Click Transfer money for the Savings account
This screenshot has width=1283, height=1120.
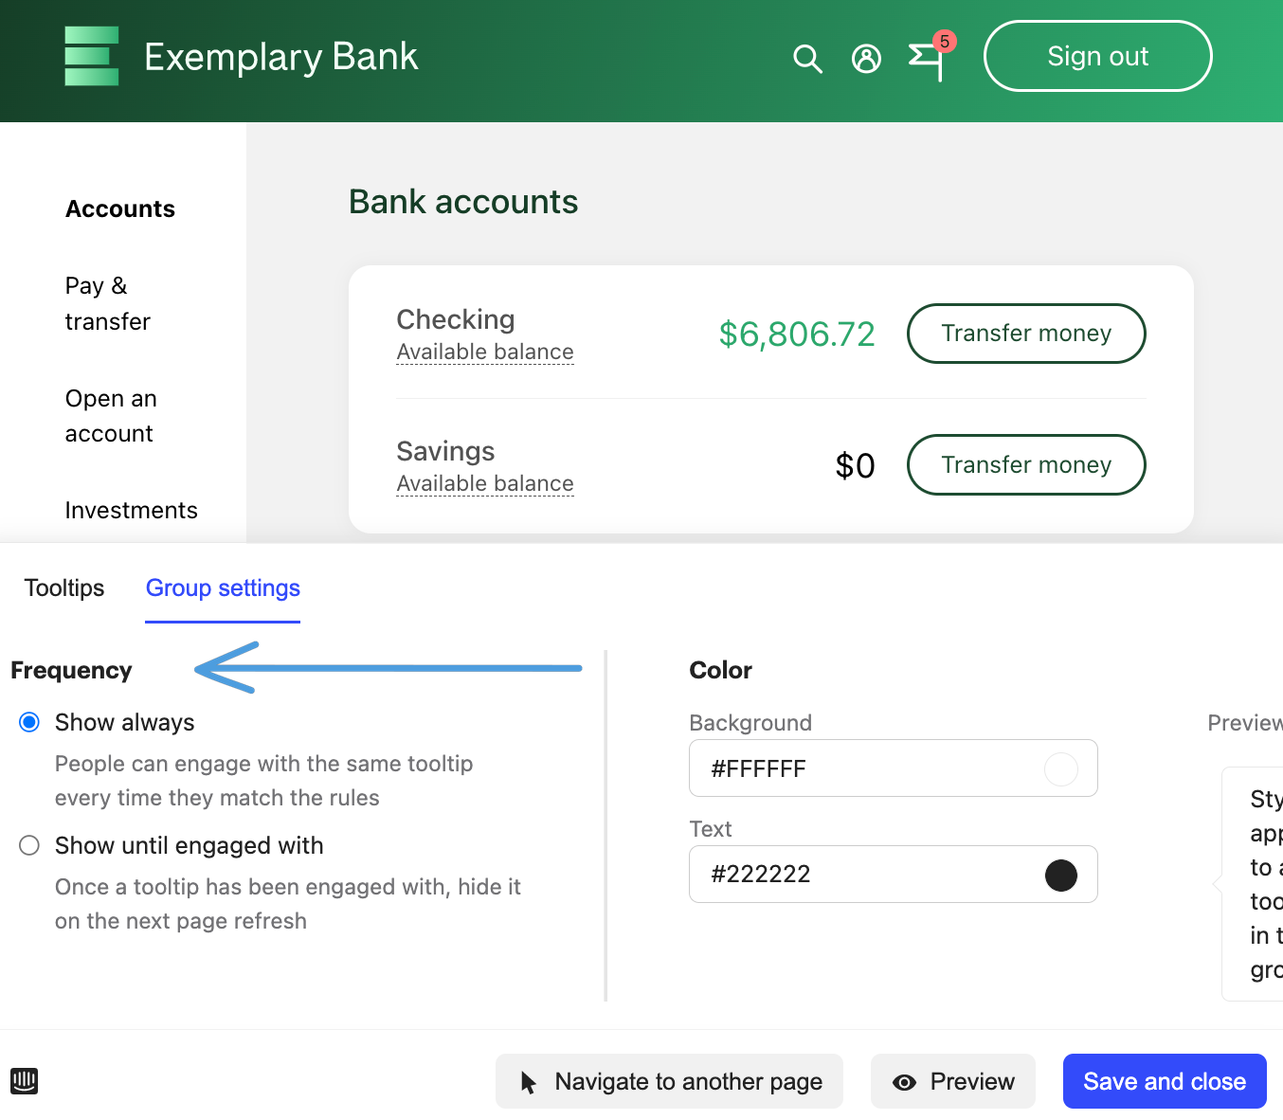coord(1026,464)
